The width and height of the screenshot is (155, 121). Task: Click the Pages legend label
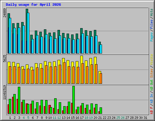click(x=152, y=37)
